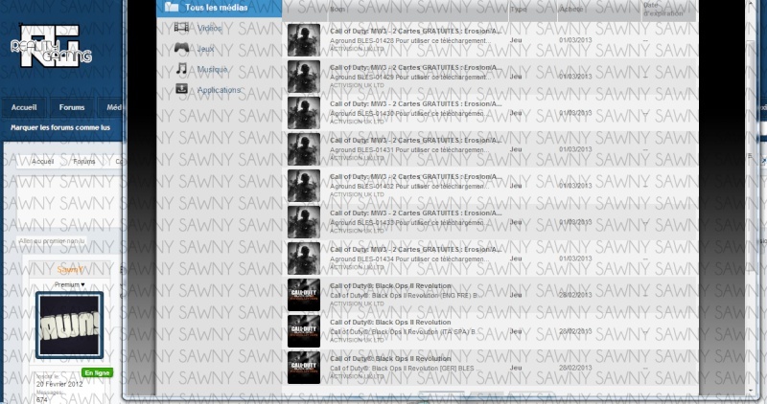Click Aller au premier non lu link
Screen dimensions: 767x404
coord(52,241)
